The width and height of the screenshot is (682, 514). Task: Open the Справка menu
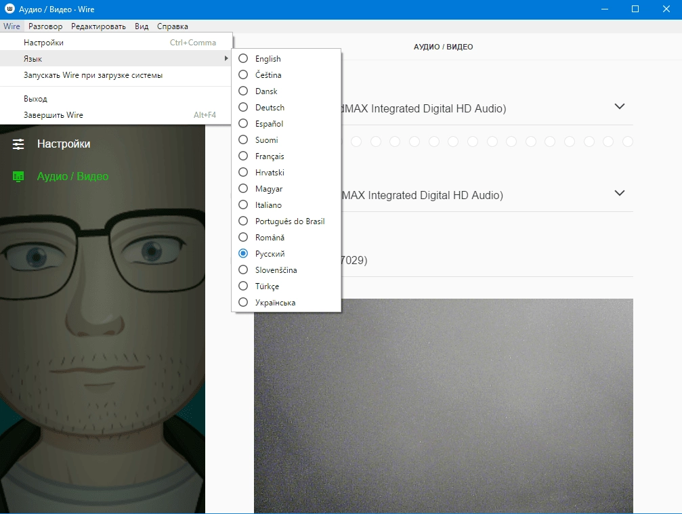(172, 26)
